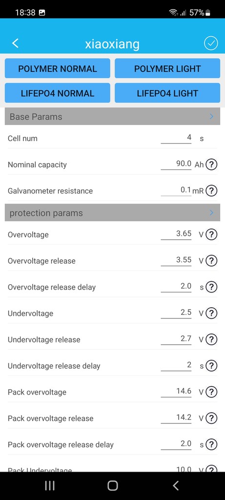This screenshot has width=225, height=500.
Task: Open Android recent apps button
Action: (x=50, y=486)
